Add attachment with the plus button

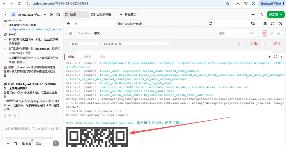coord(8,143)
